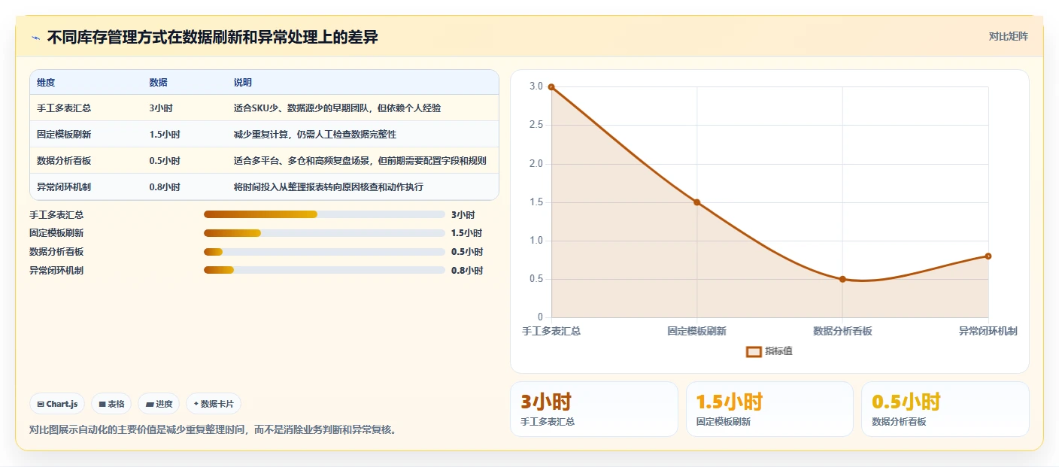Click the chart point at value 3.0
This screenshot has width=1059, height=467.
click(551, 87)
